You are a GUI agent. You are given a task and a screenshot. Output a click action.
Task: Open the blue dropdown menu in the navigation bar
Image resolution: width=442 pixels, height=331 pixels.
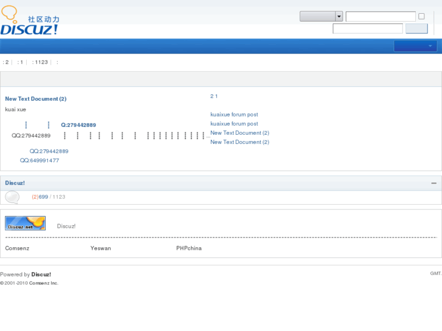(415, 46)
